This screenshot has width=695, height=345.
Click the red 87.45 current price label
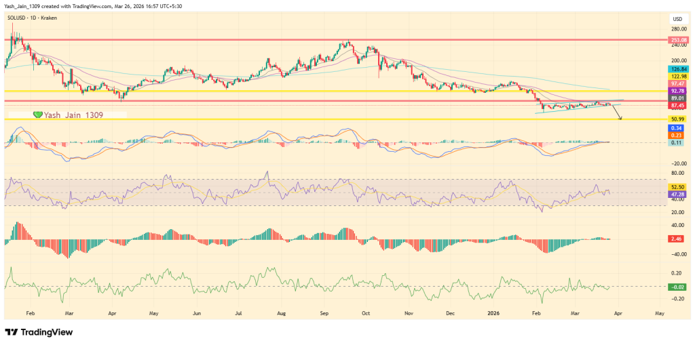677,106
